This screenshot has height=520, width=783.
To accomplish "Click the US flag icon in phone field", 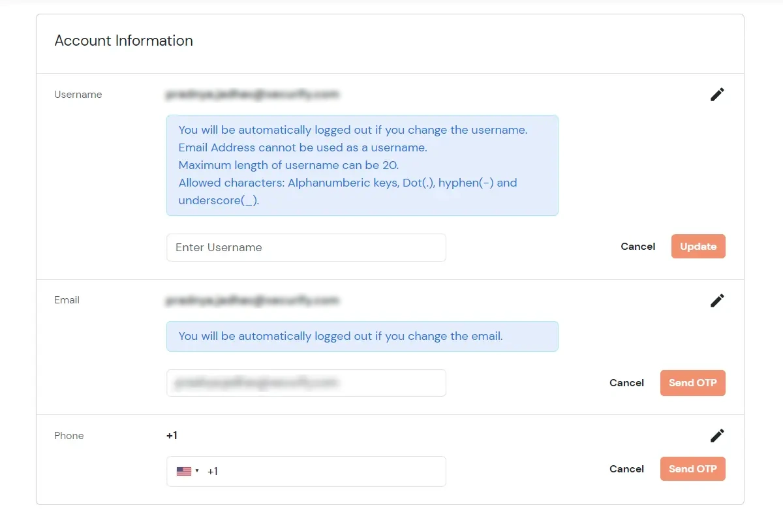I will 184,470.
